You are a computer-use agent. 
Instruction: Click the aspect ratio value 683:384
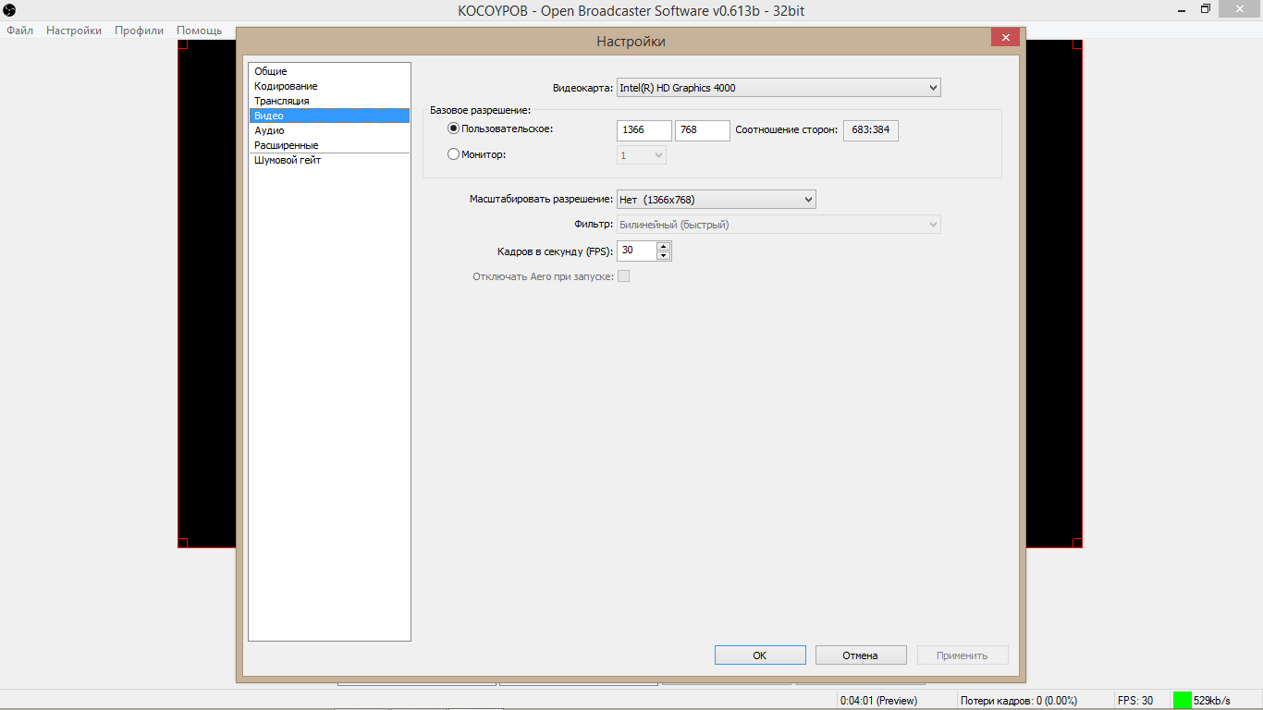coord(870,130)
